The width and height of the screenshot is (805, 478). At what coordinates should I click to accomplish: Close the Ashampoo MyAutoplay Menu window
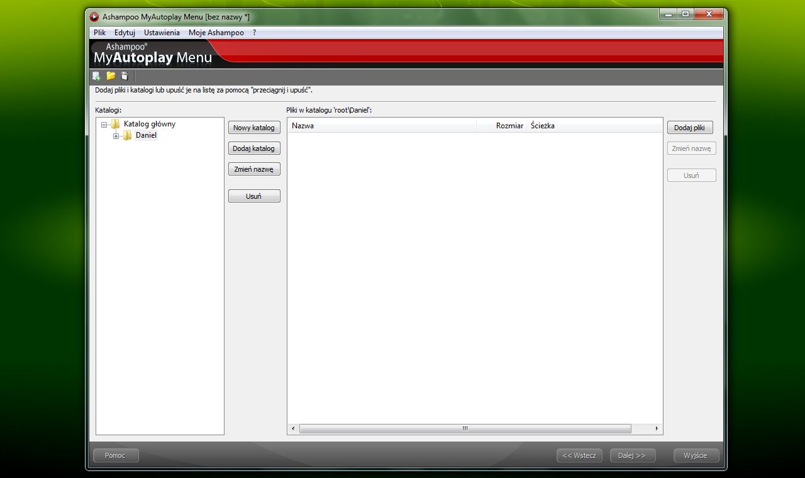pyautogui.click(x=709, y=14)
